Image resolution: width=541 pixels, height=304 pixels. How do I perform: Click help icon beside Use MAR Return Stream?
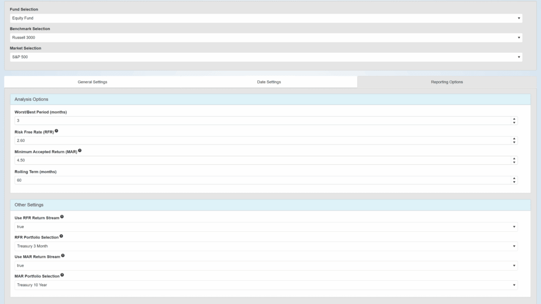[x=63, y=255]
